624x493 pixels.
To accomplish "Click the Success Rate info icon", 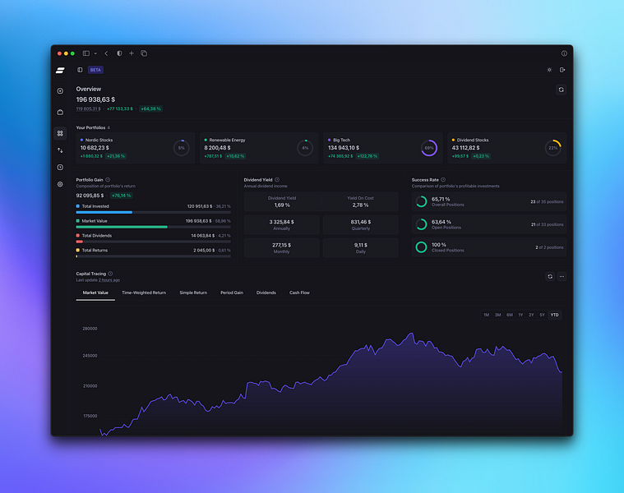I will [443, 180].
